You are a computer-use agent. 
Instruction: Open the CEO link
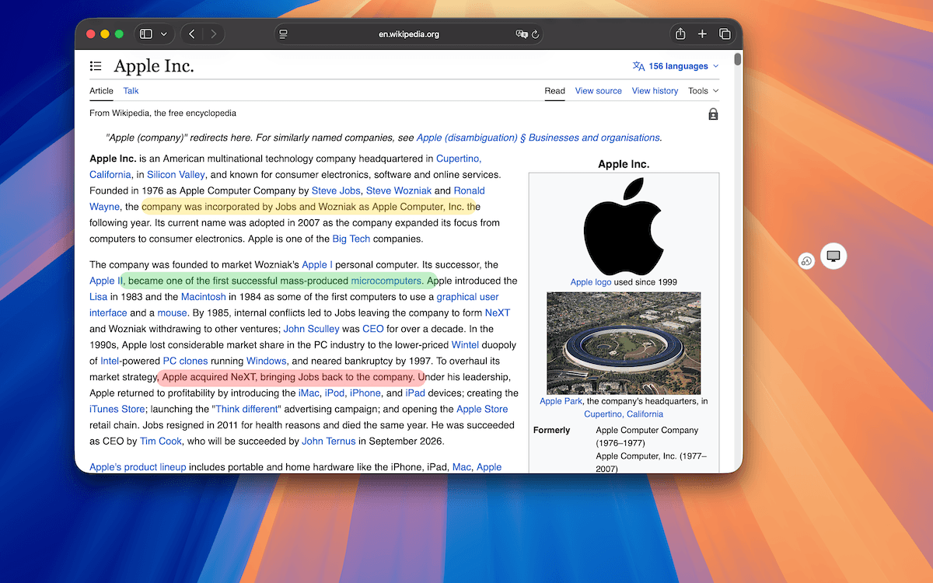point(373,329)
